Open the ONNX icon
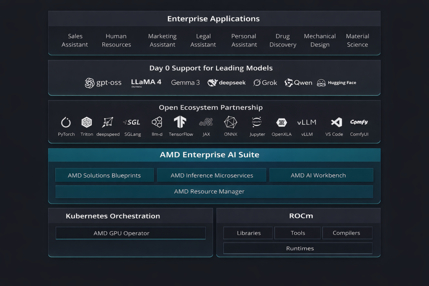Viewport: 429px width, 286px height. pos(230,122)
